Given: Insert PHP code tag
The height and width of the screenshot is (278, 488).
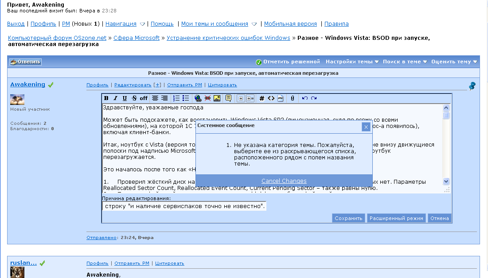Looking at the screenshot, I should [x=281, y=98].
